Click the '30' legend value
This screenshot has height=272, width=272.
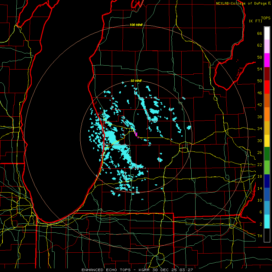260,141
